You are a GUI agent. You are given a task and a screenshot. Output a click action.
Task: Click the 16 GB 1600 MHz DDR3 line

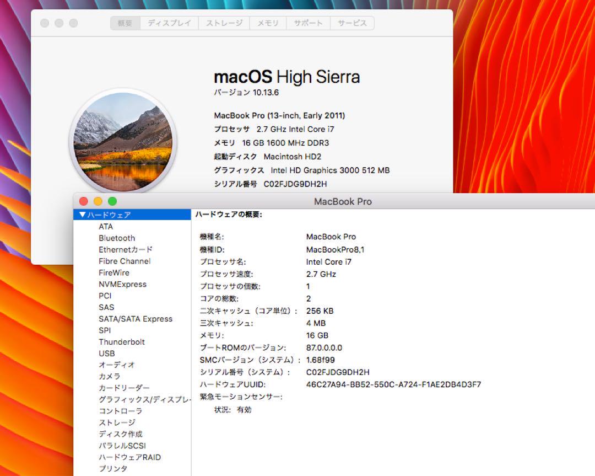tap(285, 143)
